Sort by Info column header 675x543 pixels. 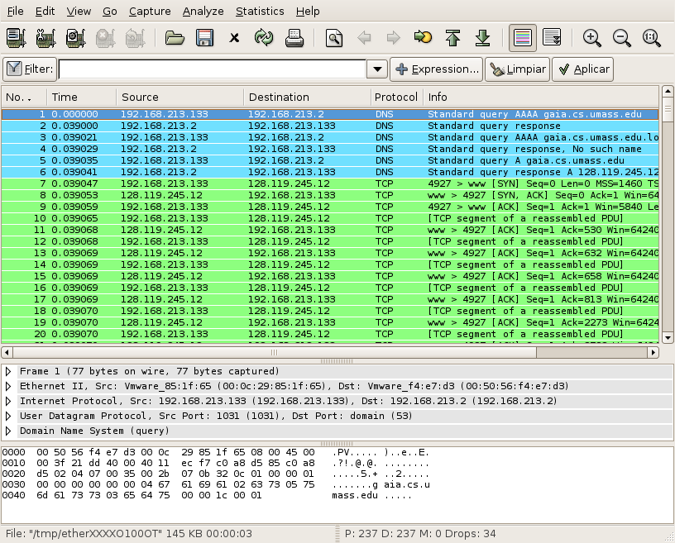pyautogui.click(x=541, y=98)
